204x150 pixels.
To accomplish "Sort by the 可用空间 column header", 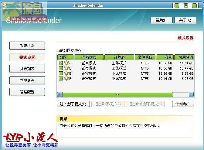I will pyautogui.click(x=184, y=57).
